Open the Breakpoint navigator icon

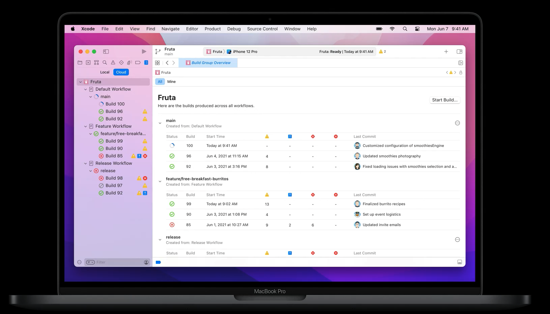138,63
